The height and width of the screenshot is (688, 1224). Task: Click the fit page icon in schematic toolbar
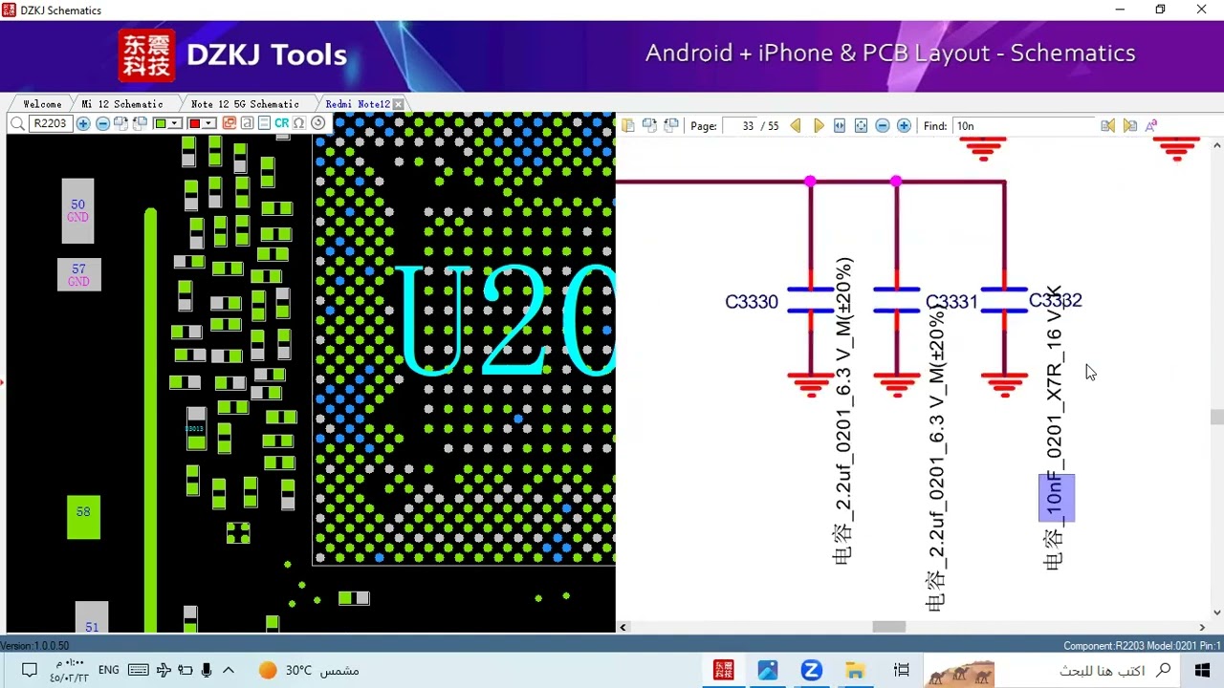(x=861, y=125)
